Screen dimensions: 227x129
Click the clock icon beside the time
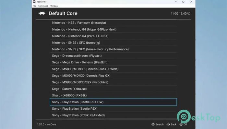(x=189, y=14)
